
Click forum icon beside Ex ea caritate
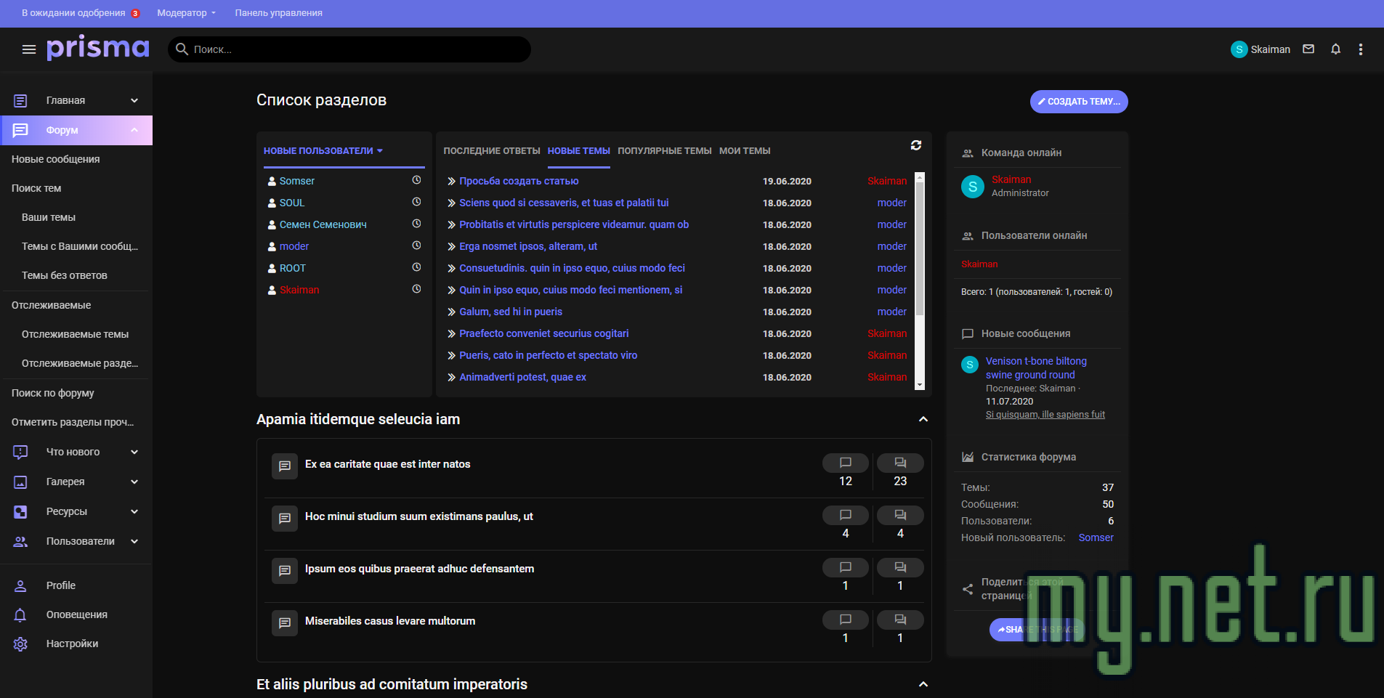tap(285, 466)
